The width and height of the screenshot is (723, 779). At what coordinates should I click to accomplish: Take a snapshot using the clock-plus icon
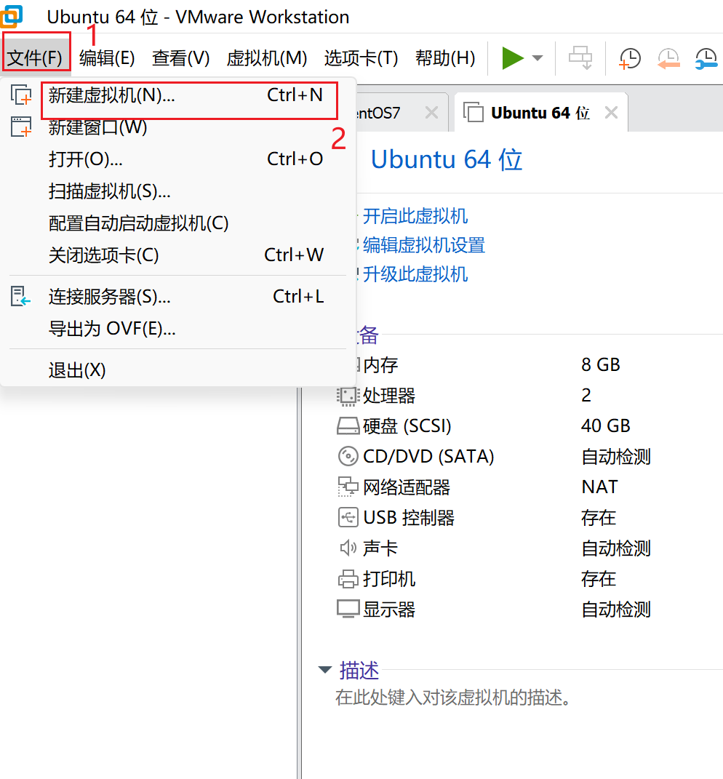630,58
